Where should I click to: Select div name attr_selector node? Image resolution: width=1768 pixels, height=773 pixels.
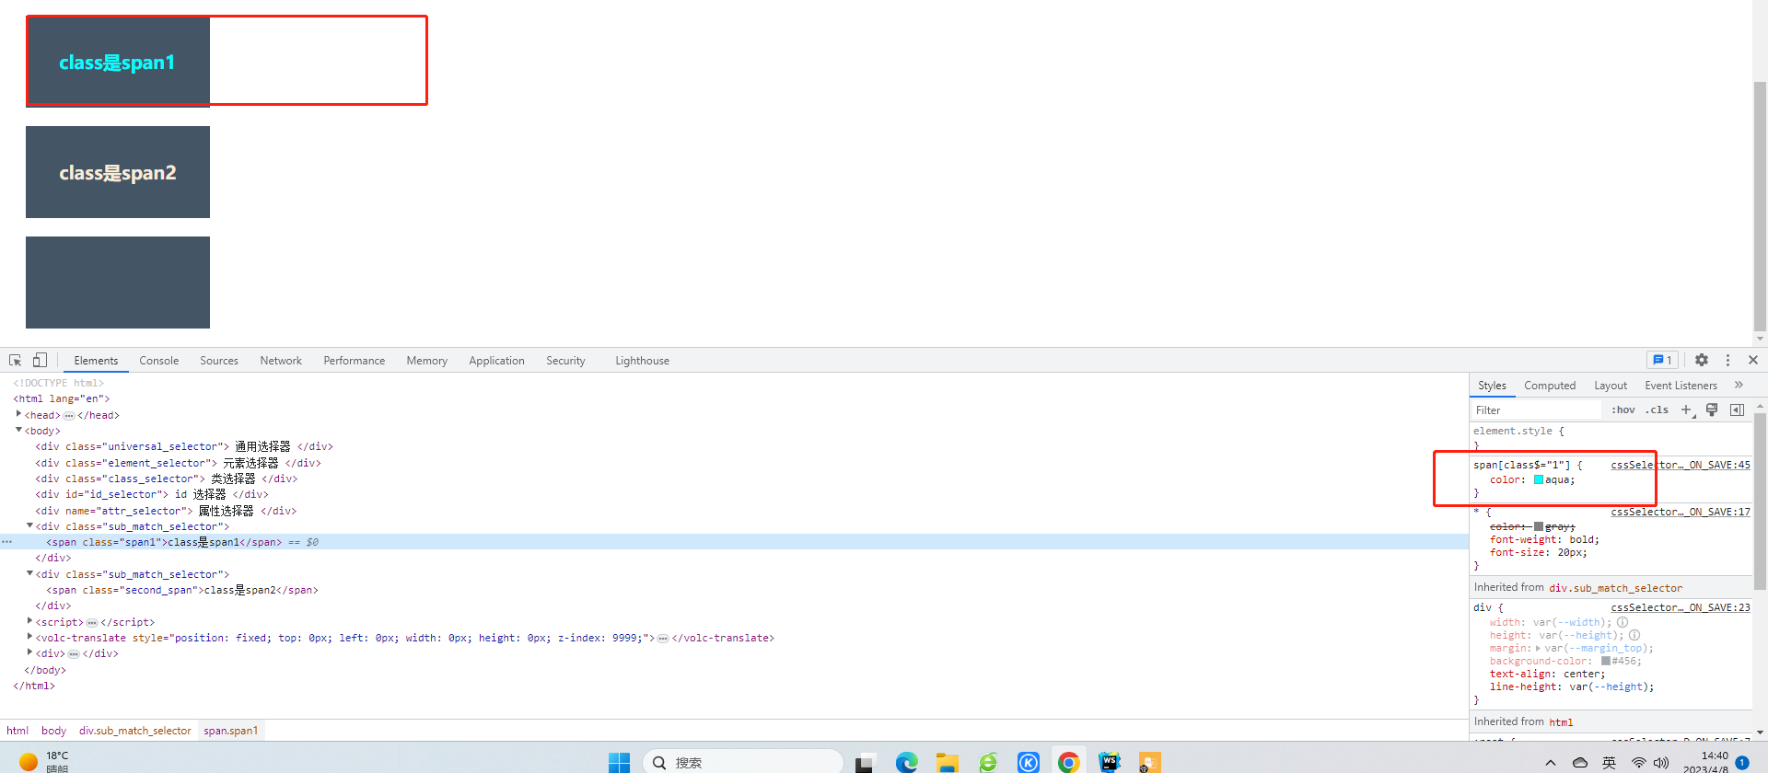coord(166,511)
